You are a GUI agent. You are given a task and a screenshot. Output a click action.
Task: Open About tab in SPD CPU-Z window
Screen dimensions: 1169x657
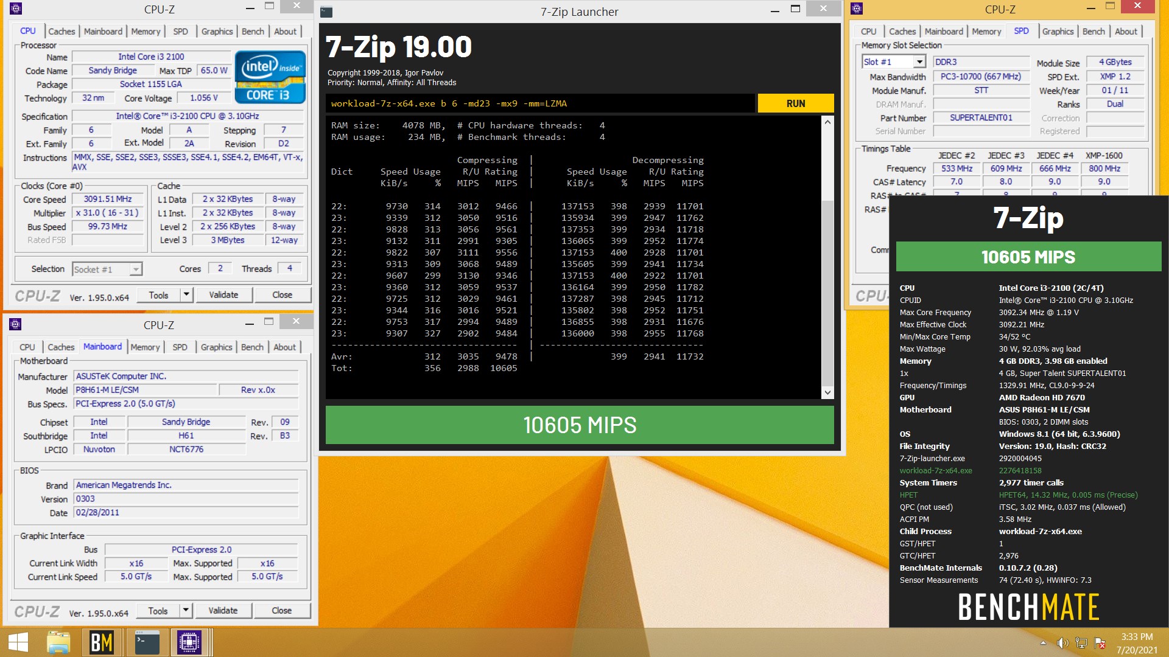coord(1126,31)
